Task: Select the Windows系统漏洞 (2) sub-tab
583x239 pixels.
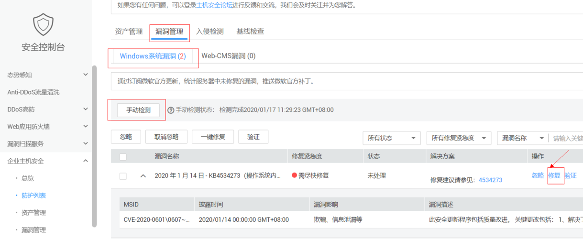Action: 153,56
